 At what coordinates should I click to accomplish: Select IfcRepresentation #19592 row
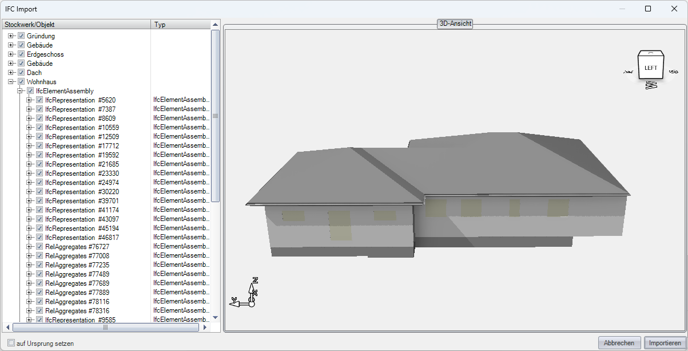(x=82, y=155)
